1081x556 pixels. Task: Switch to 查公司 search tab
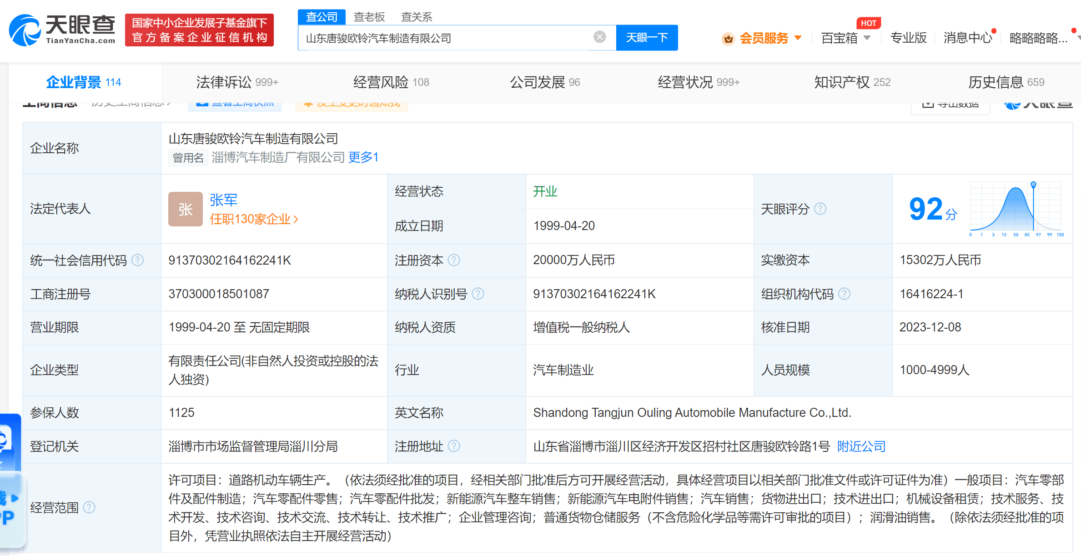coord(322,17)
